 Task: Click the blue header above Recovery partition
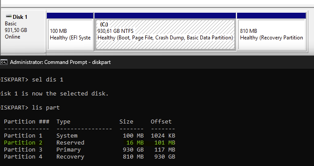271,16
